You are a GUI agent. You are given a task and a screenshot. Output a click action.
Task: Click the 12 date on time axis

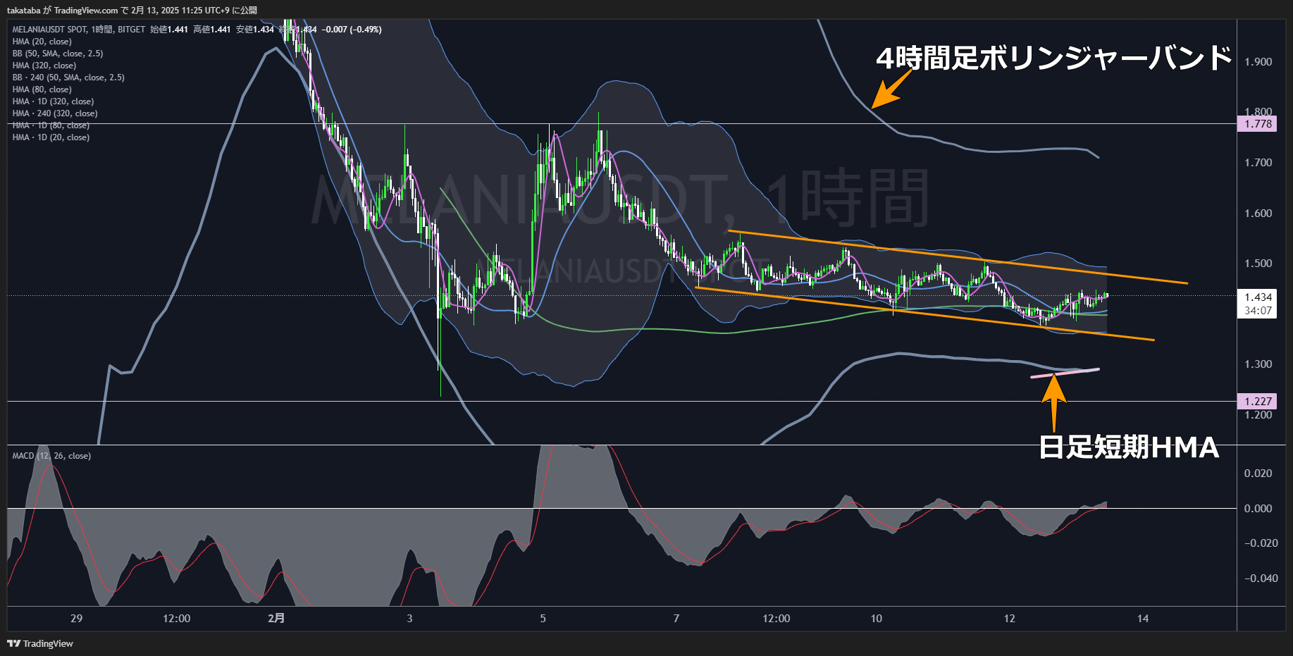point(1010,619)
